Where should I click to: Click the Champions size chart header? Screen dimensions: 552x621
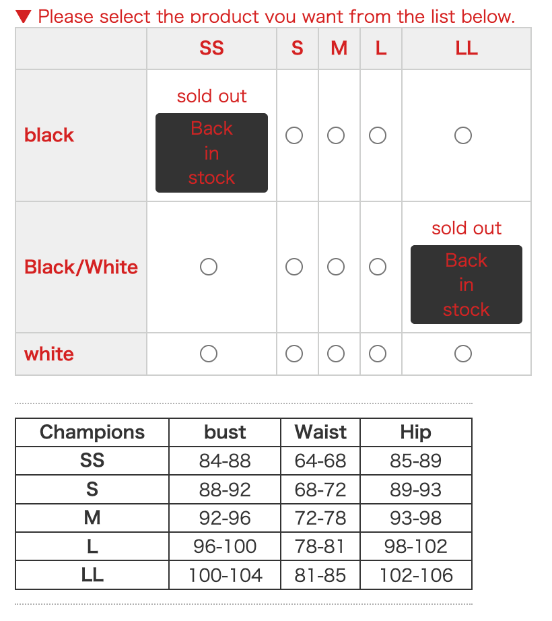[92, 432]
